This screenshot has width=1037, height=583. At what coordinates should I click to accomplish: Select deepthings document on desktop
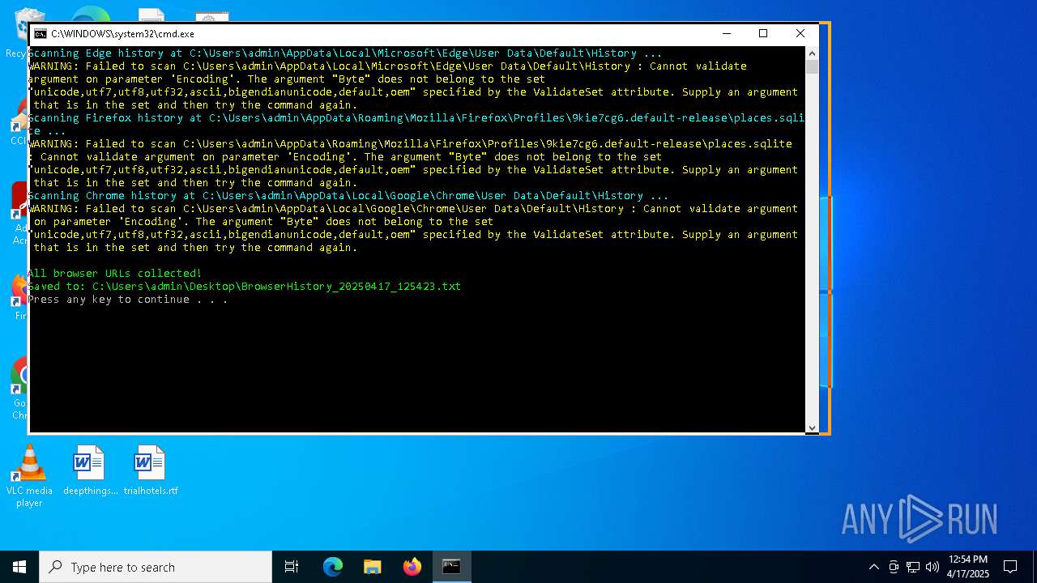[x=89, y=470]
